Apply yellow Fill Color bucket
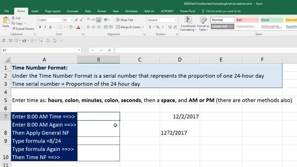This screenshot has width=297, height=167. pyautogui.click(x=71, y=27)
